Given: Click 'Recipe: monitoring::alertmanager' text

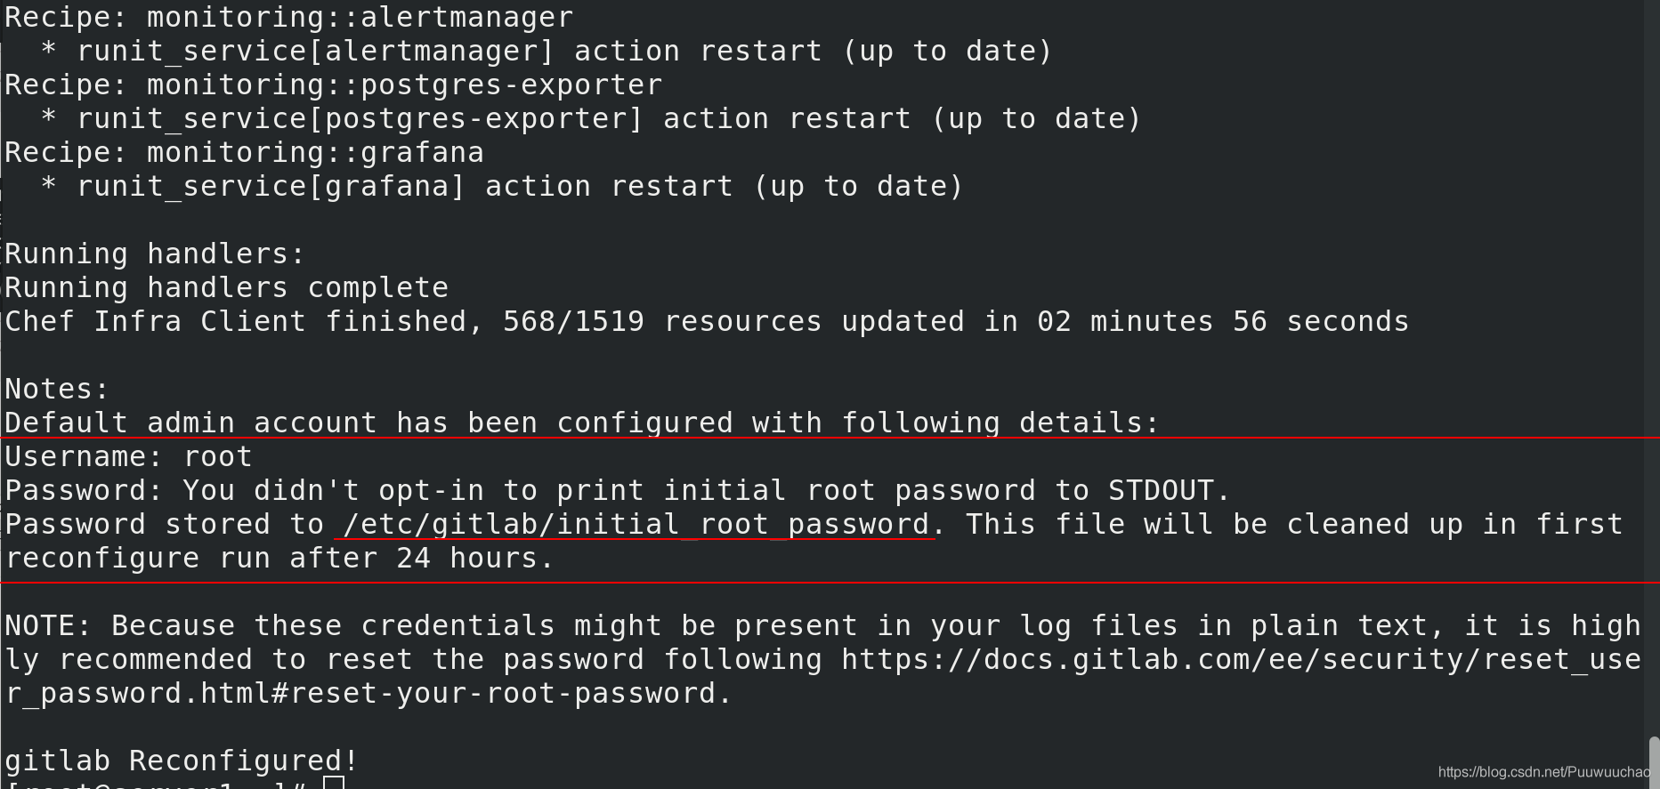Looking at the screenshot, I should [289, 17].
